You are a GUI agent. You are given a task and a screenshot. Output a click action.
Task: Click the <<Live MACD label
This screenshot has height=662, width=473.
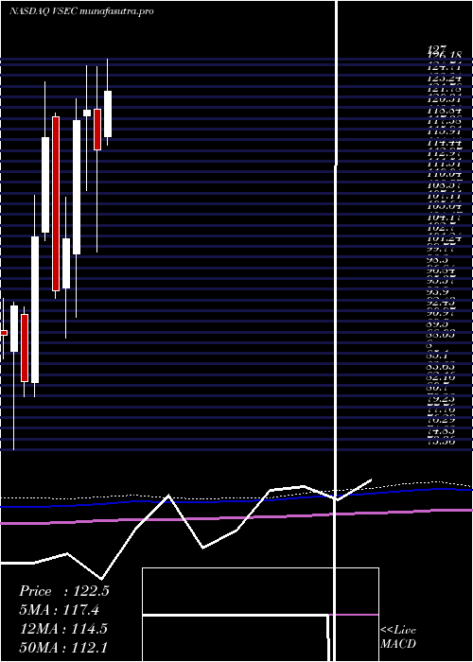coord(398,636)
